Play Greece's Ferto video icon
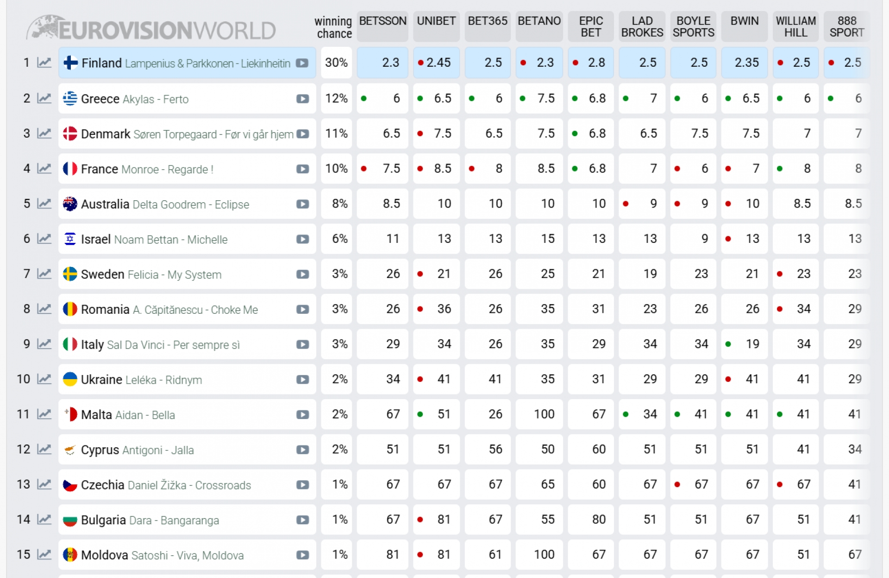The width and height of the screenshot is (889, 578). point(302,99)
